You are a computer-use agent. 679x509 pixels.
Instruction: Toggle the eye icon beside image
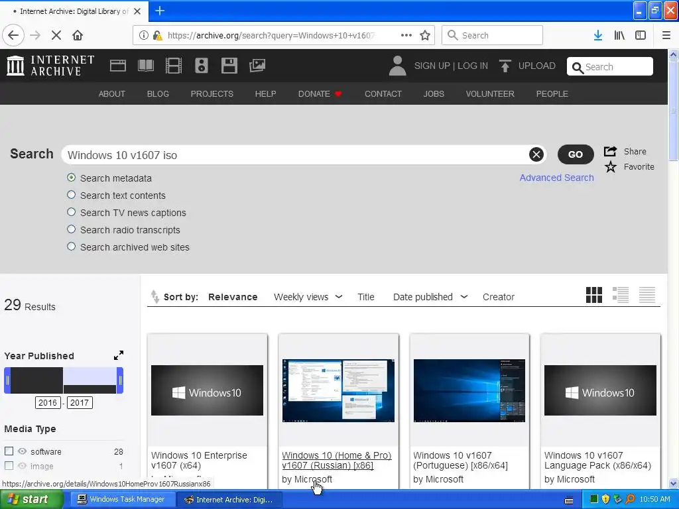pos(22,466)
